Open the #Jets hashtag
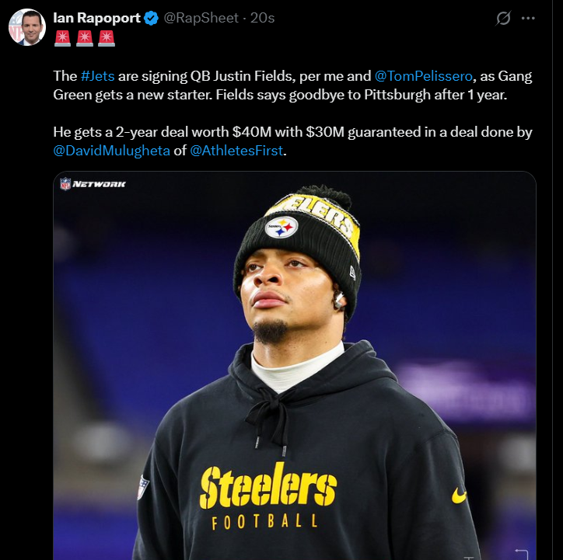 (97, 76)
